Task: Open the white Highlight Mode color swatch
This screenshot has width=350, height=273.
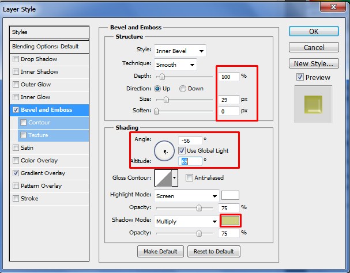Action: coord(230,195)
